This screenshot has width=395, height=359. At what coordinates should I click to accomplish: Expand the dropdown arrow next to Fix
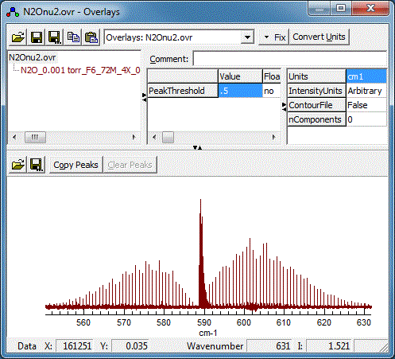pyautogui.click(x=267, y=37)
